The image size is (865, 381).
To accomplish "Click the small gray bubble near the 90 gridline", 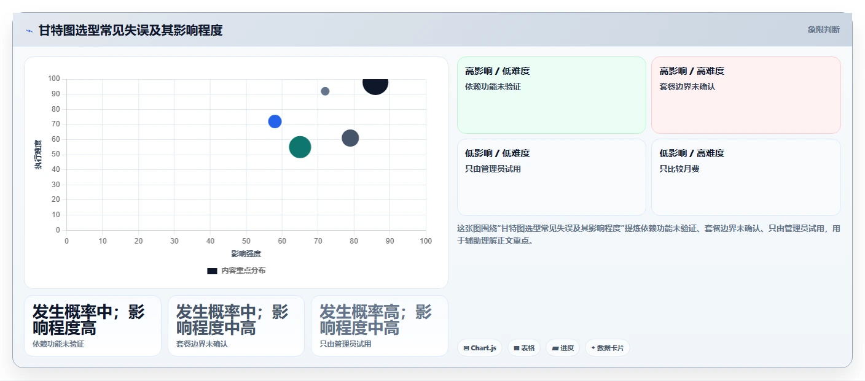I will click(325, 91).
